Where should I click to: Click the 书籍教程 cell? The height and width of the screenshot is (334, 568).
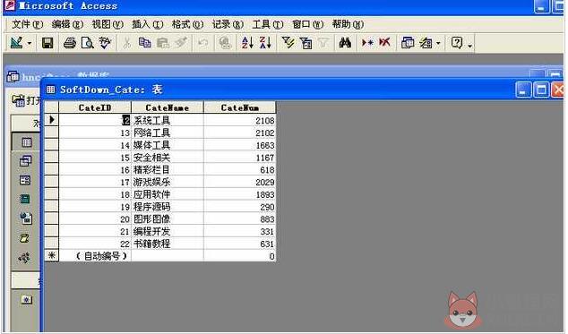point(168,244)
